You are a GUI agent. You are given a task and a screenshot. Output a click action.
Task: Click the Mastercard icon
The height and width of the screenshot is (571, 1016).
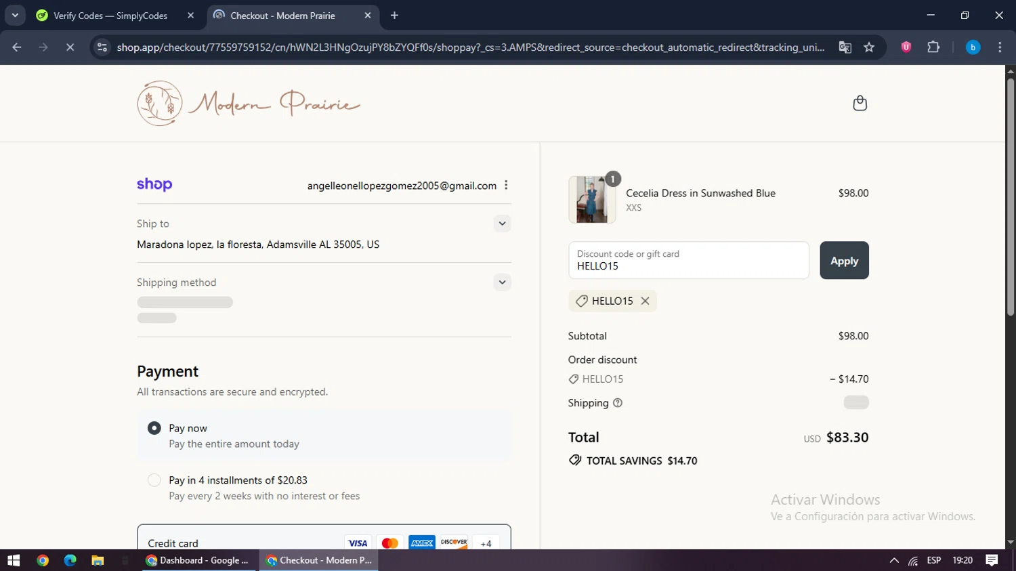(389, 543)
